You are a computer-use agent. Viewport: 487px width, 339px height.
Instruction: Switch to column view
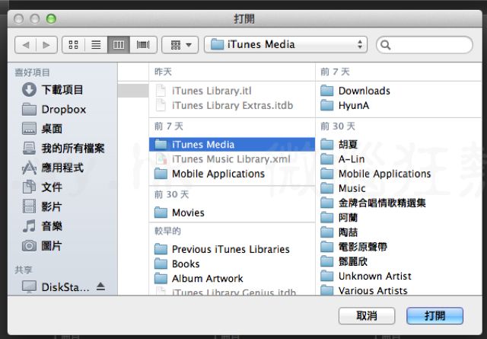coord(119,45)
